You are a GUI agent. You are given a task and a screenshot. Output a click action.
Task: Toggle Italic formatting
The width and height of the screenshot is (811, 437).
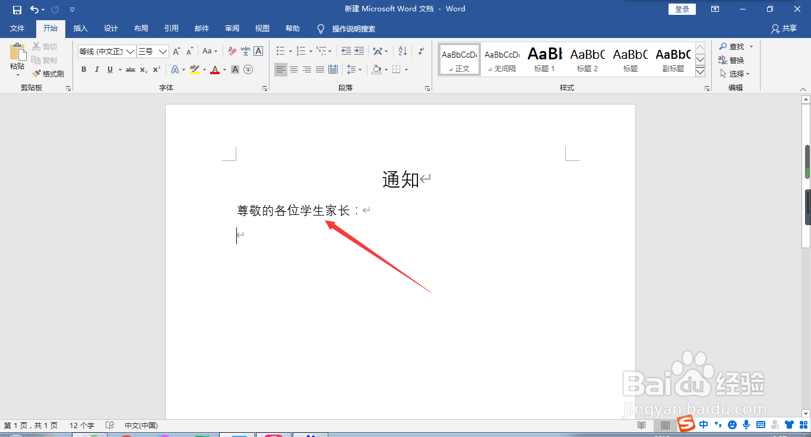(97, 69)
